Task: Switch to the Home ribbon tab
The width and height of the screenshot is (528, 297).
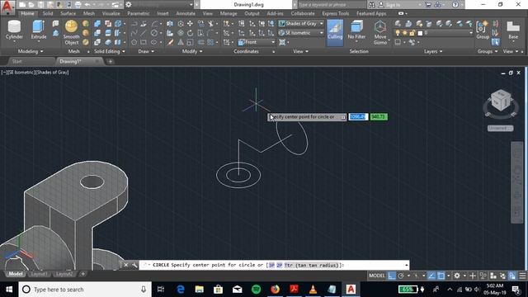Action: click(27, 13)
